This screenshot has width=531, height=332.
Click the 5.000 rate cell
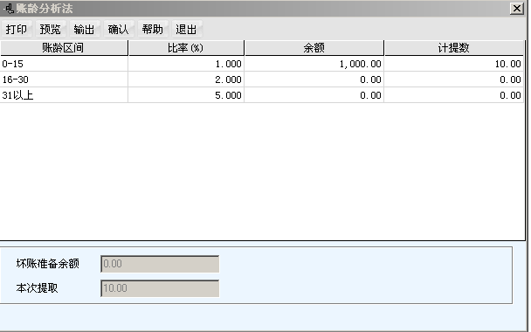186,95
